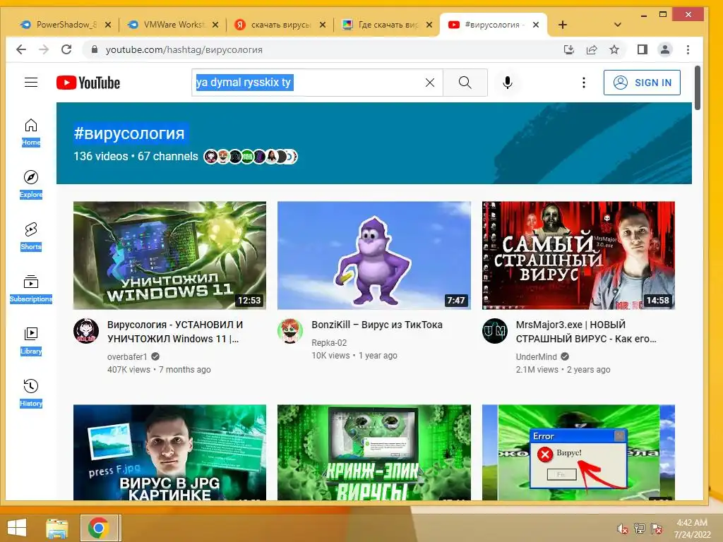Image resolution: width=723 pixels, height=542 pixels.
Task: Open History in the sidebar
Action: point(31,393)
